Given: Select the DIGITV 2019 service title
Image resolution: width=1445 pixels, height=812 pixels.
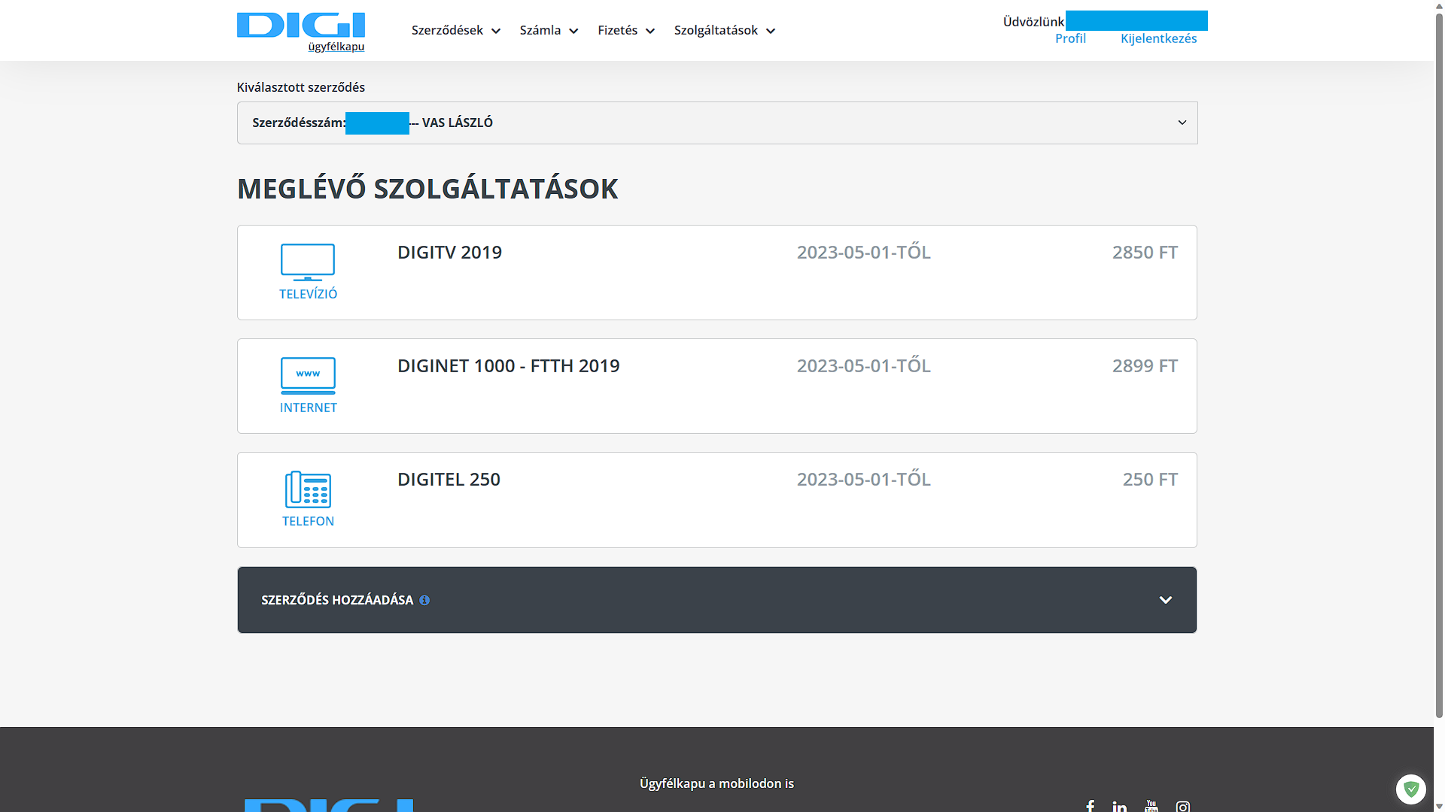Looking at the screenshot, I should tap(449, 253).
